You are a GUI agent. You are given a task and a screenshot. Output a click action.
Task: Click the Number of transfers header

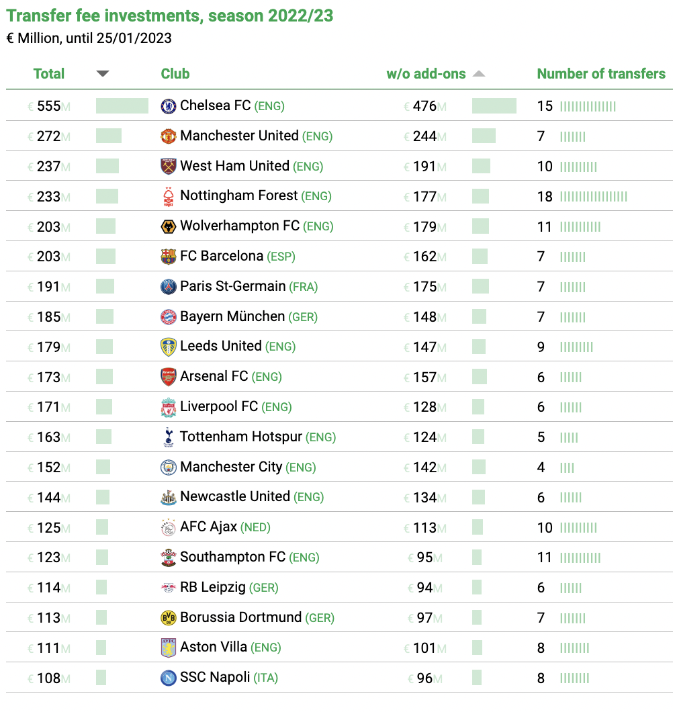point(601,74)
